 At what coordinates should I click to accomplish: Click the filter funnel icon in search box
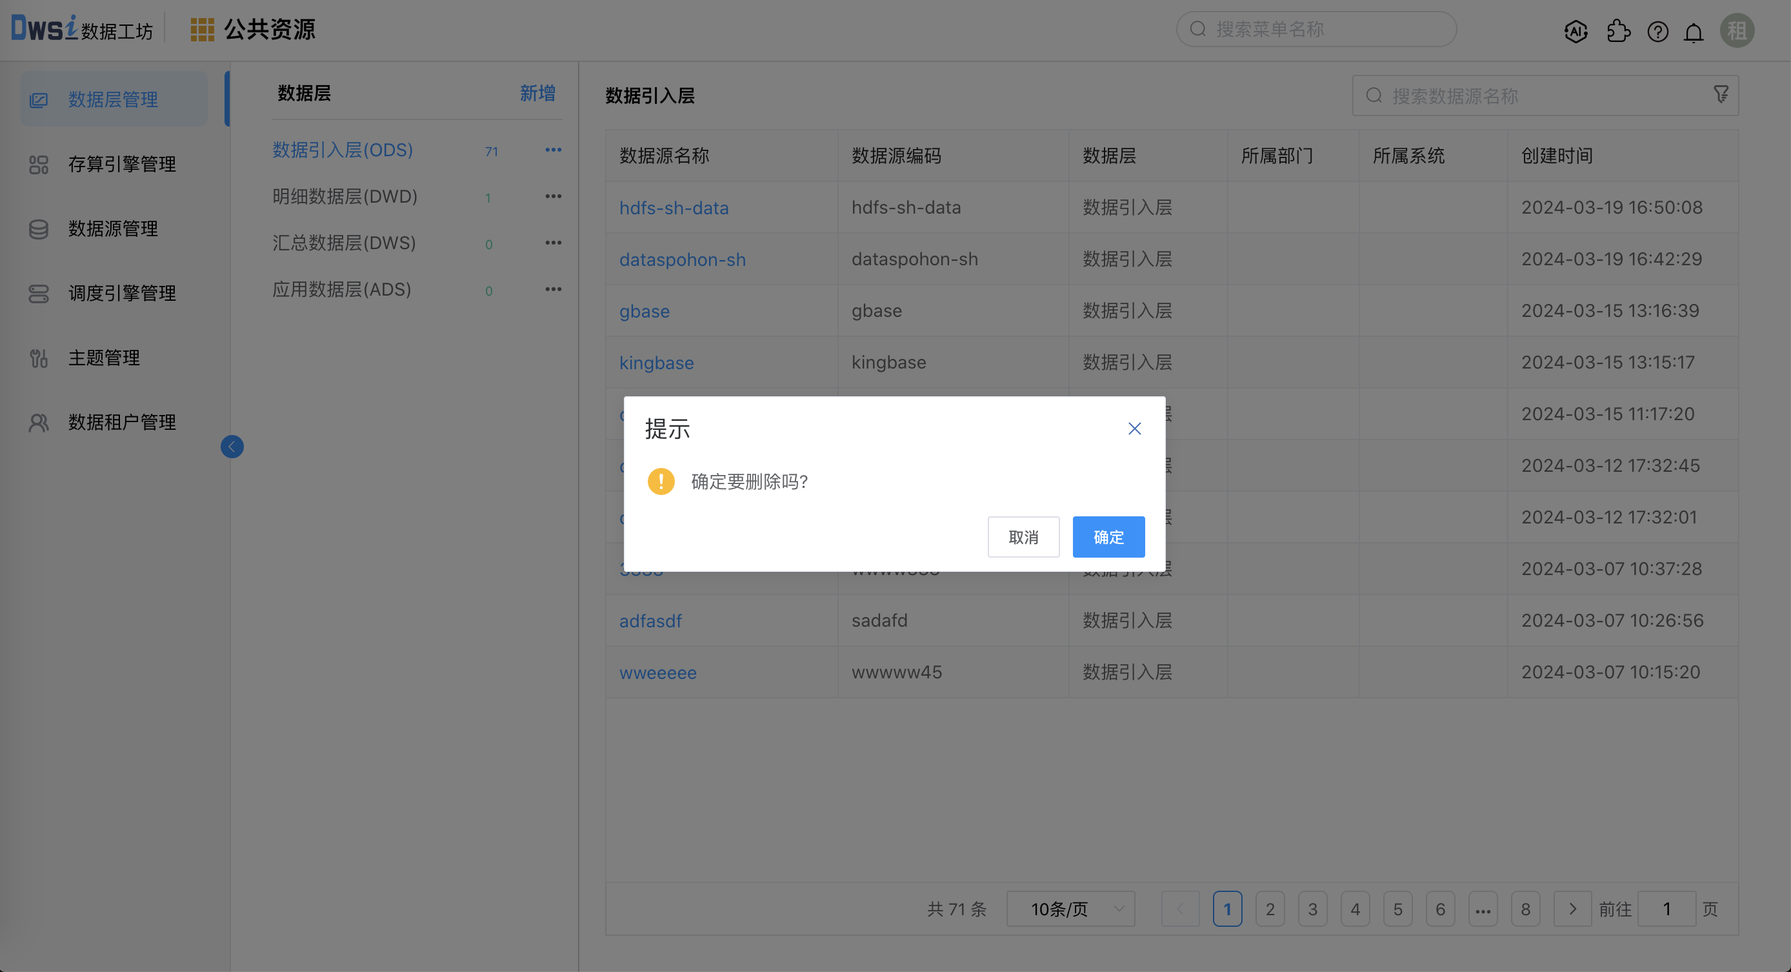click(x=1721, y=95)
